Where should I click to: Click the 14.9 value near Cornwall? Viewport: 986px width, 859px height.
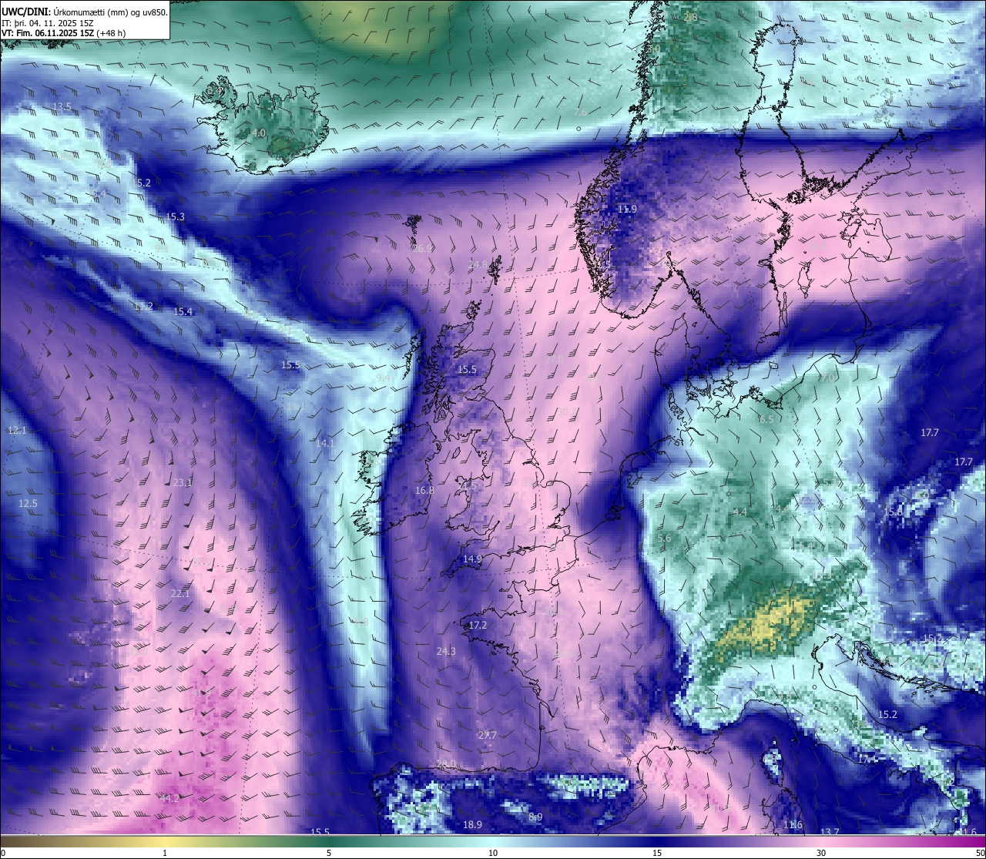[x=472, y=559]
